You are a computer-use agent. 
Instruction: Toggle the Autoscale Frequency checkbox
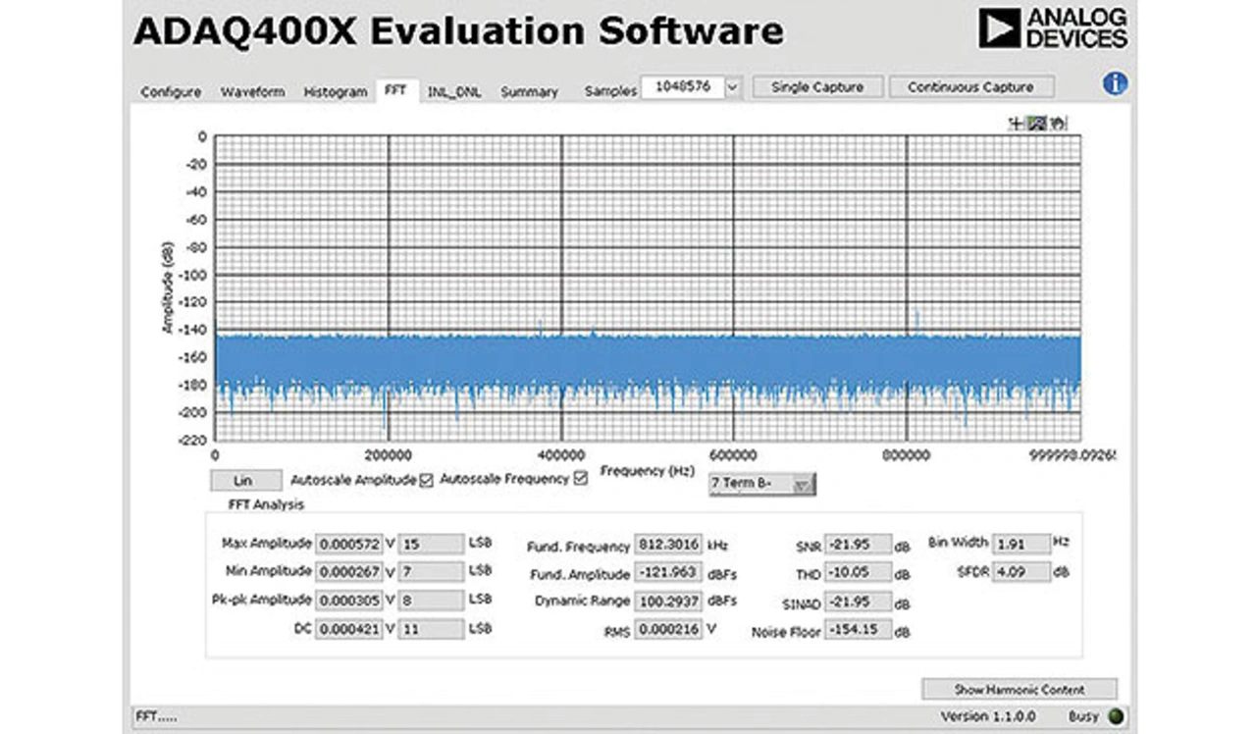[x=580, y=479]
